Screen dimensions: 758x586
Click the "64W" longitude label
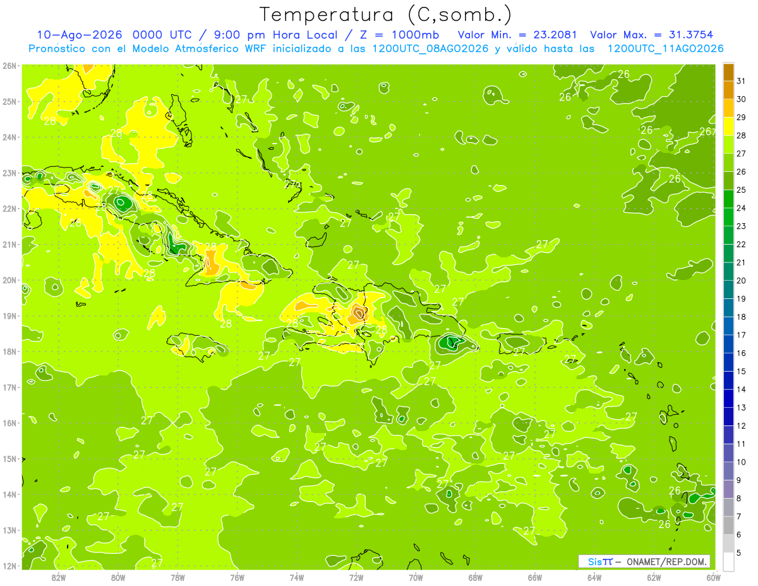pos(594,577)
